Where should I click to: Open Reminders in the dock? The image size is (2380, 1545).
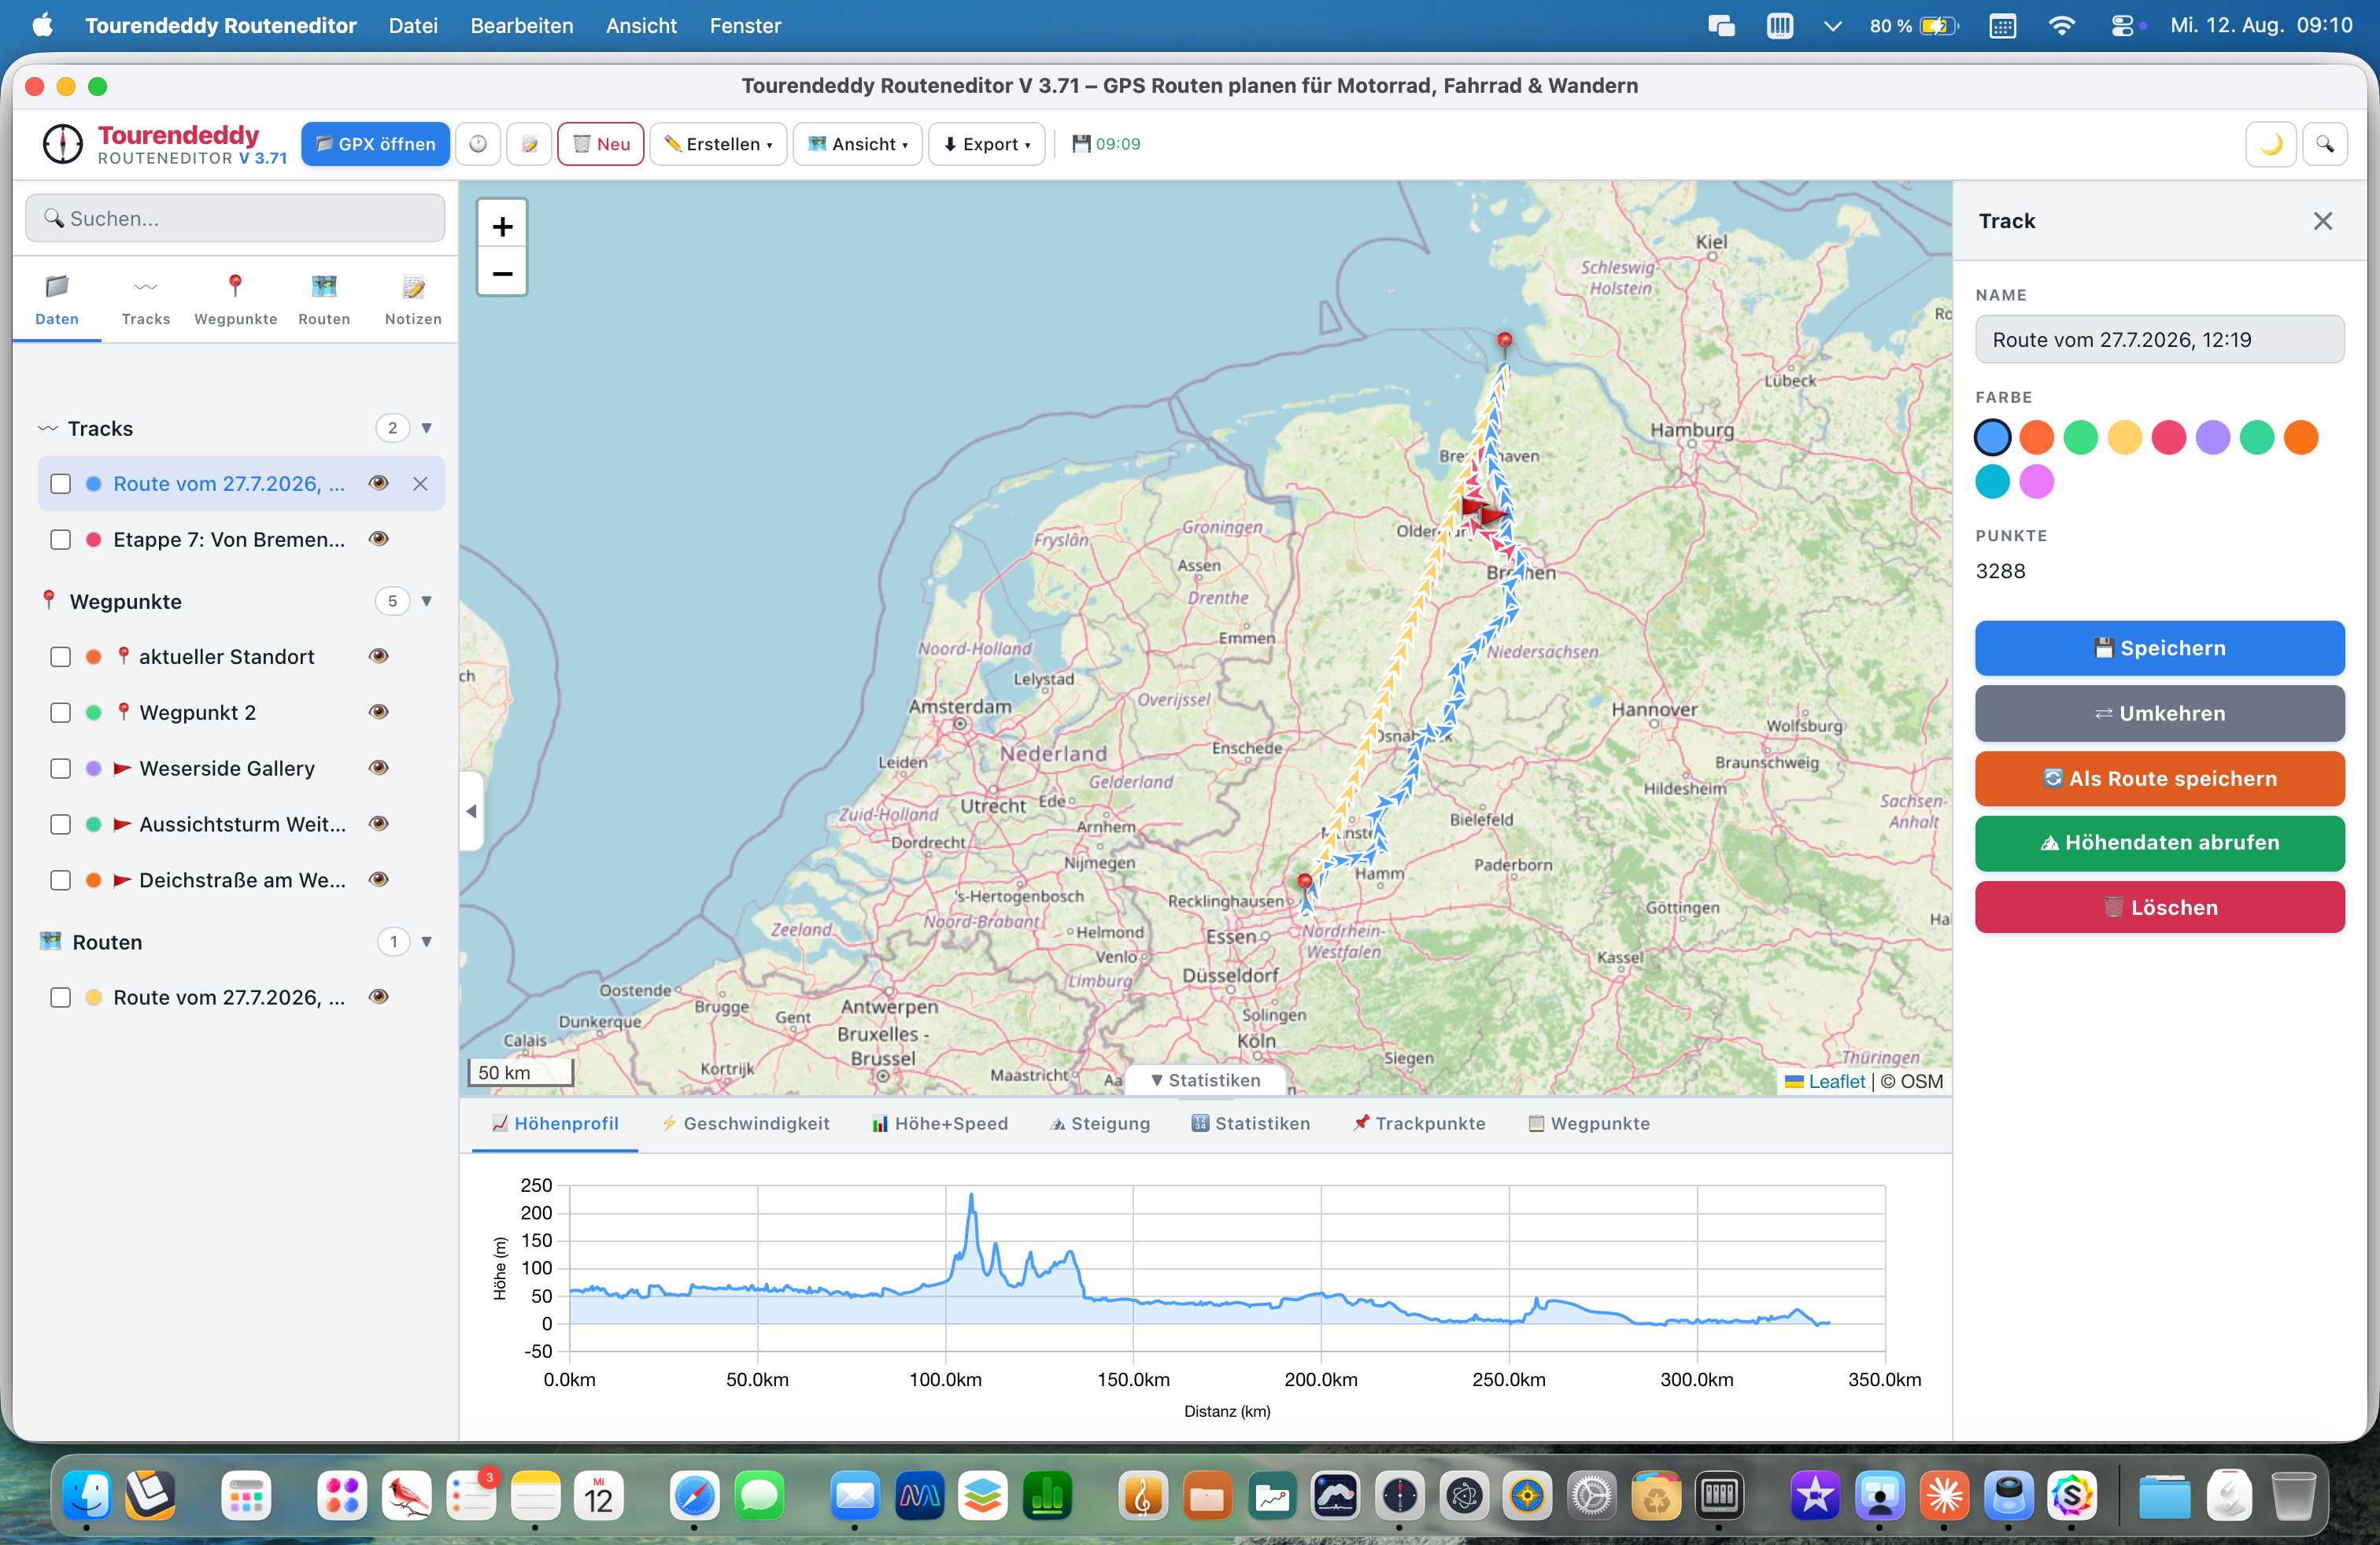471,1496
